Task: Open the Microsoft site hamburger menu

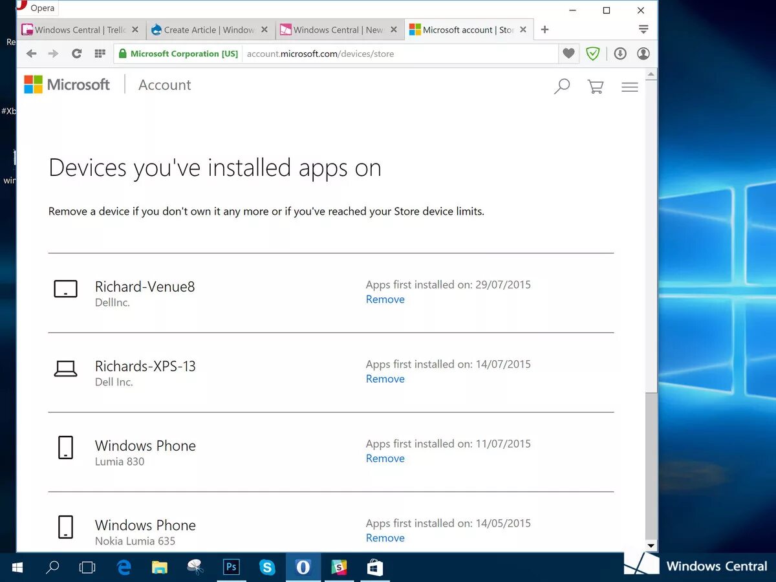Action: [629, 86]
